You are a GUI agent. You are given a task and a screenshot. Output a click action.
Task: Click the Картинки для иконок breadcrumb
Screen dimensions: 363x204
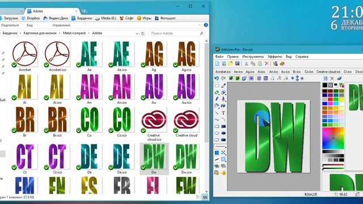click(40, 33)
